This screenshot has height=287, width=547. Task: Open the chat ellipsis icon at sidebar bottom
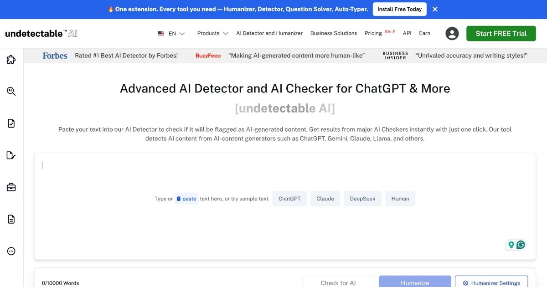coord(10,251)
